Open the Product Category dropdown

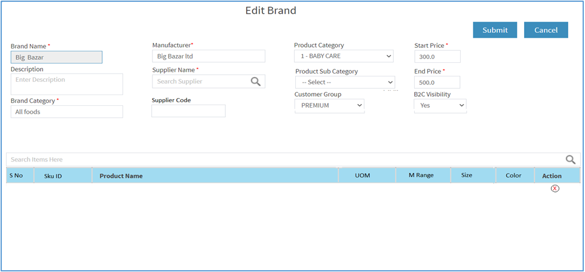pyautogui.click(x=344, y=56)
